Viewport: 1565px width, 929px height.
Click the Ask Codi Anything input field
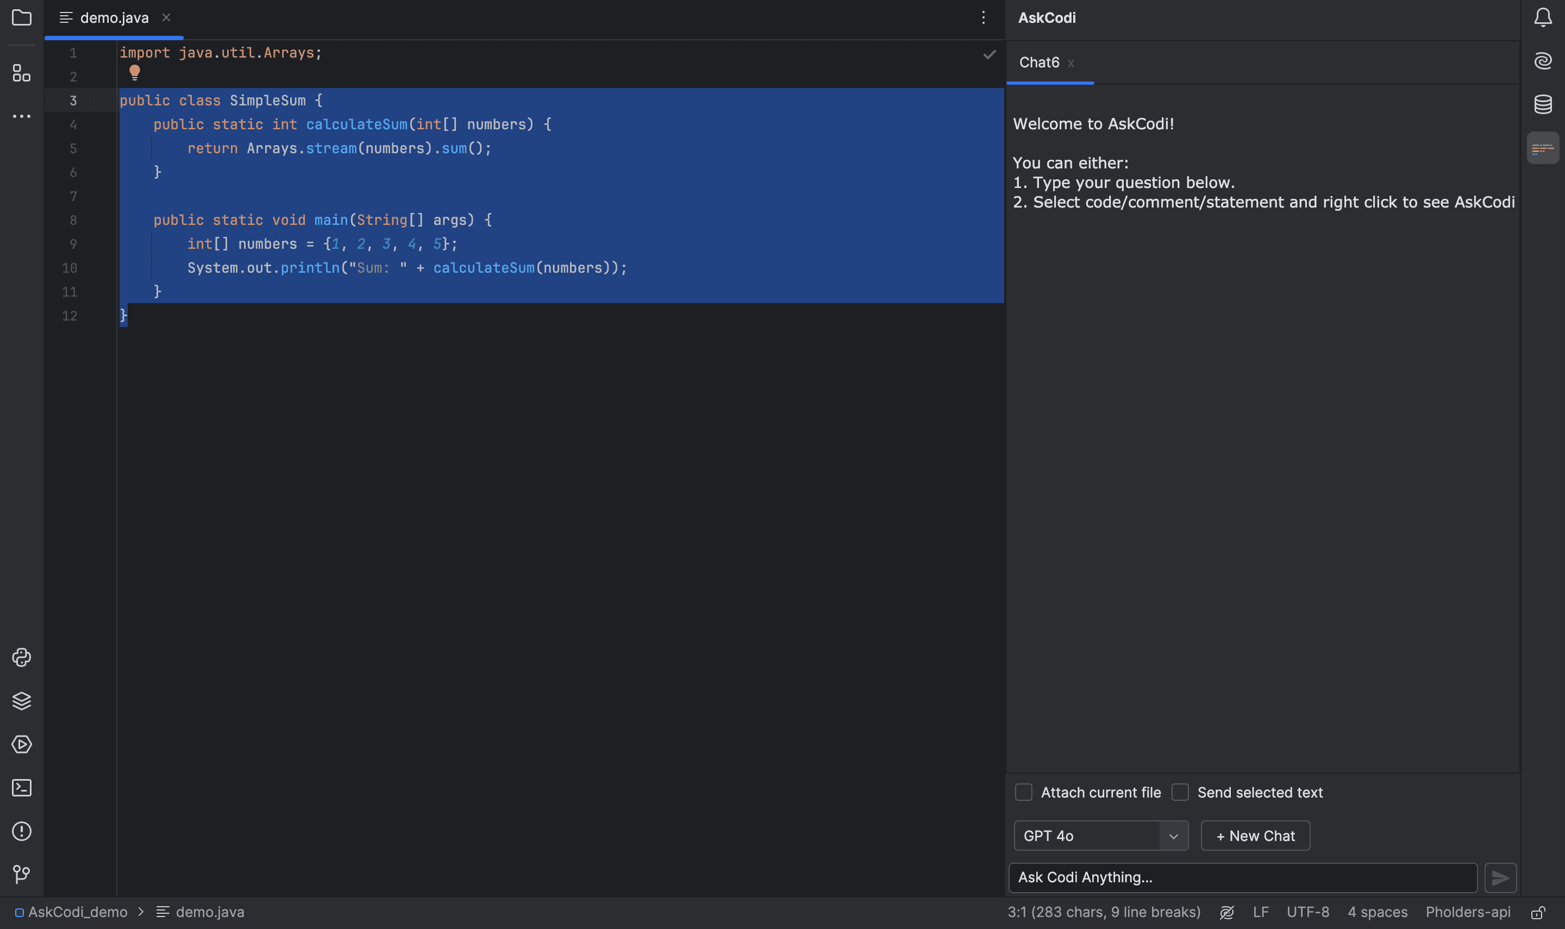[x=1242, y=877]
